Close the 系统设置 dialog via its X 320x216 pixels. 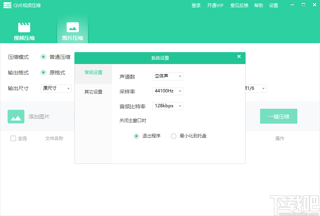(239, 57)
